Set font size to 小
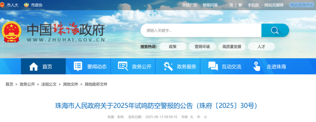The width and height of the screenshot is (316, 122). pos(205,117)
